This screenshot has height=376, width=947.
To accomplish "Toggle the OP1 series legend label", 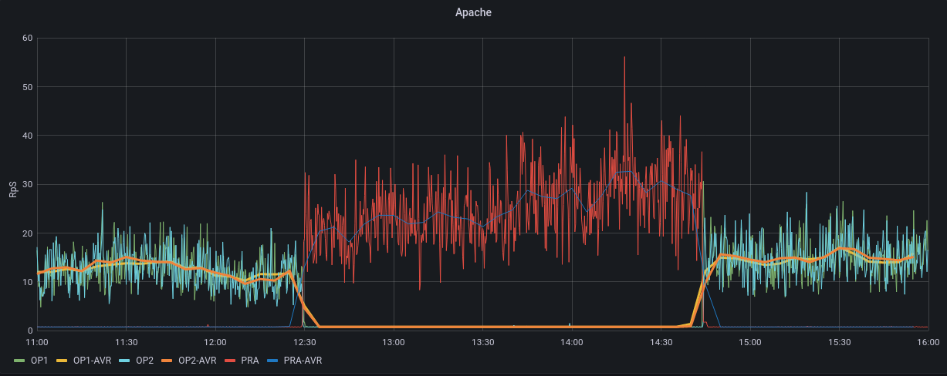I will [x=39, y=360].
